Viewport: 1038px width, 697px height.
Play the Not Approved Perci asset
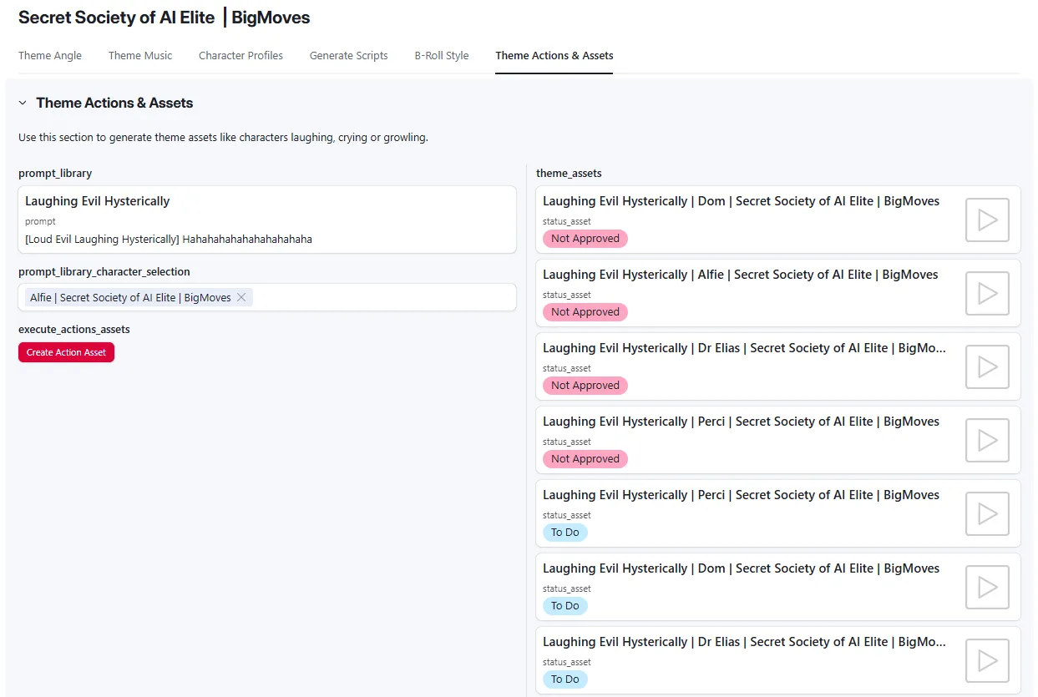987,440
